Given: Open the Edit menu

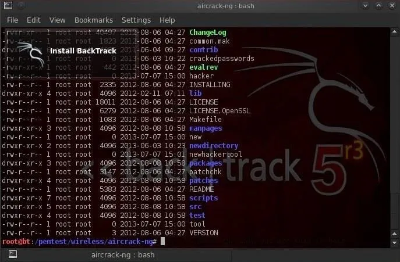Looking at the screenshot, I should tap(33, 20).
